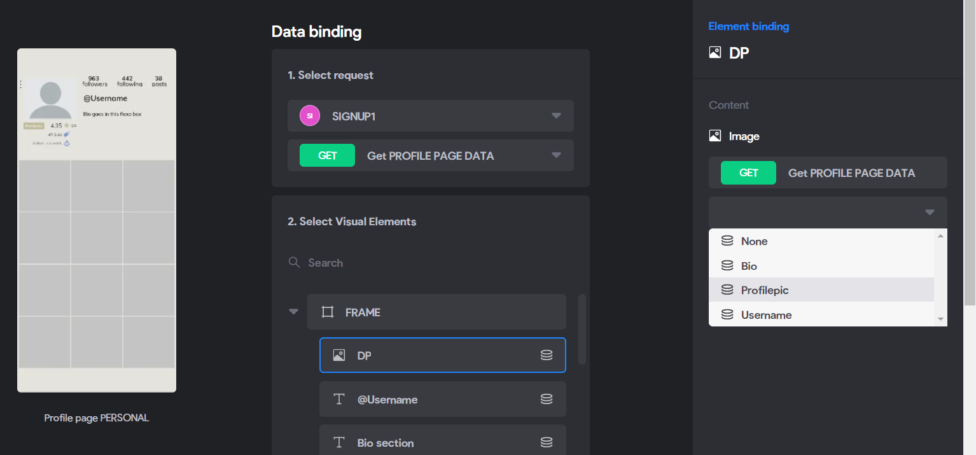
Task: Click the image icon on DP element row
Action: 339,355
